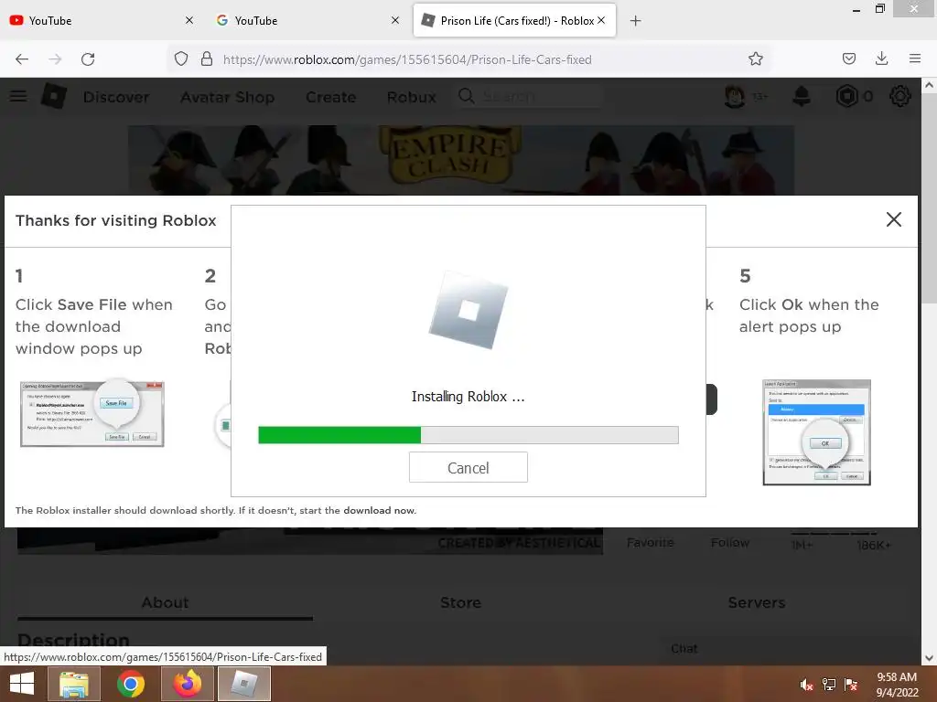937x702 pixels.
Task: Cancel the Roblox installation
Action: coord(468,467)
